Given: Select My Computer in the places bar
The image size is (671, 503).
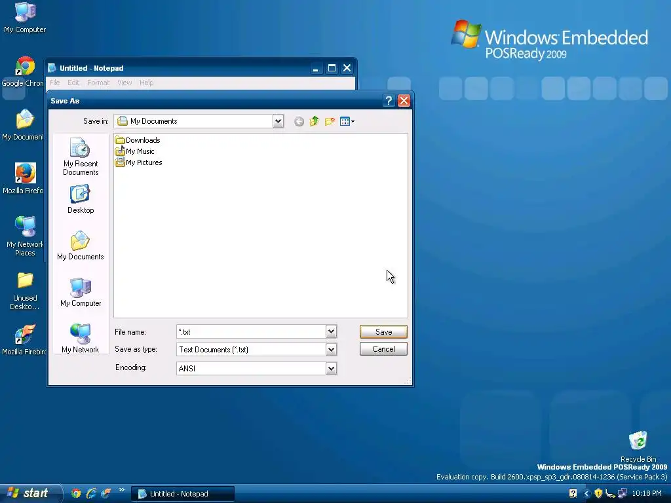Looking at the screenshot, I should pyautogui.click(x=81, y=293).
